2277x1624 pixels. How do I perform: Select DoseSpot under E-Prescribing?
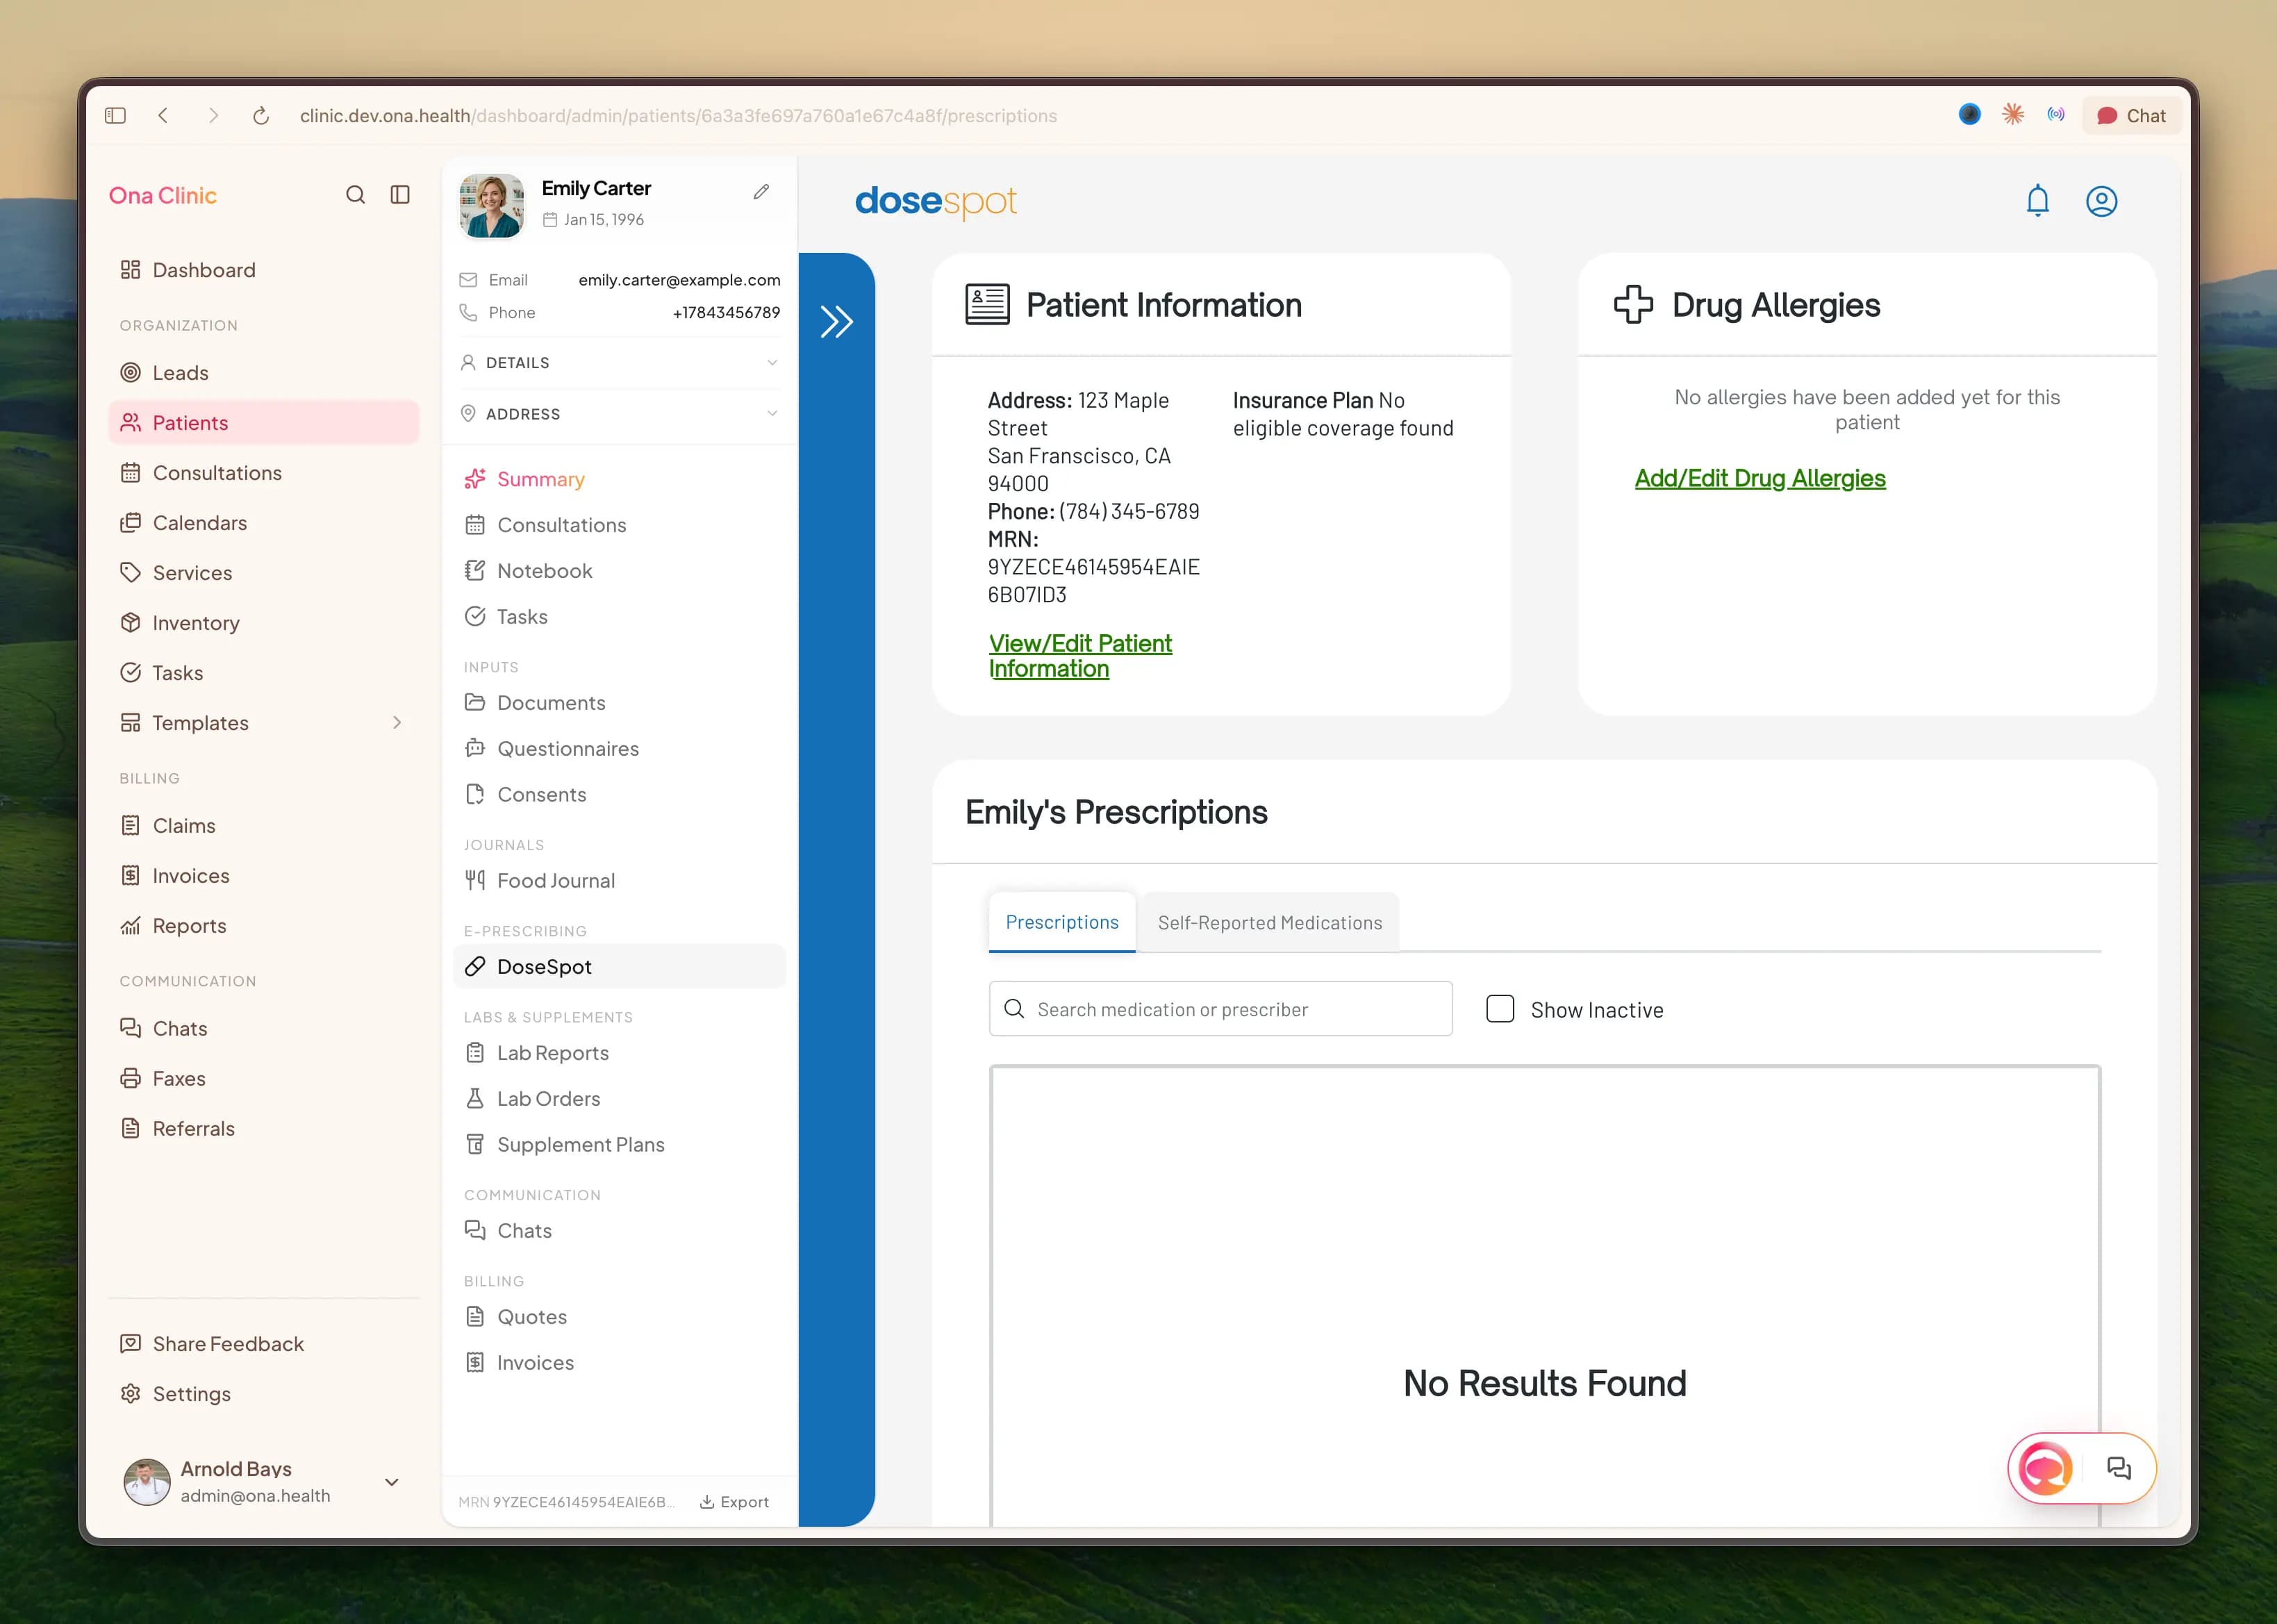[x=619, y=967]
